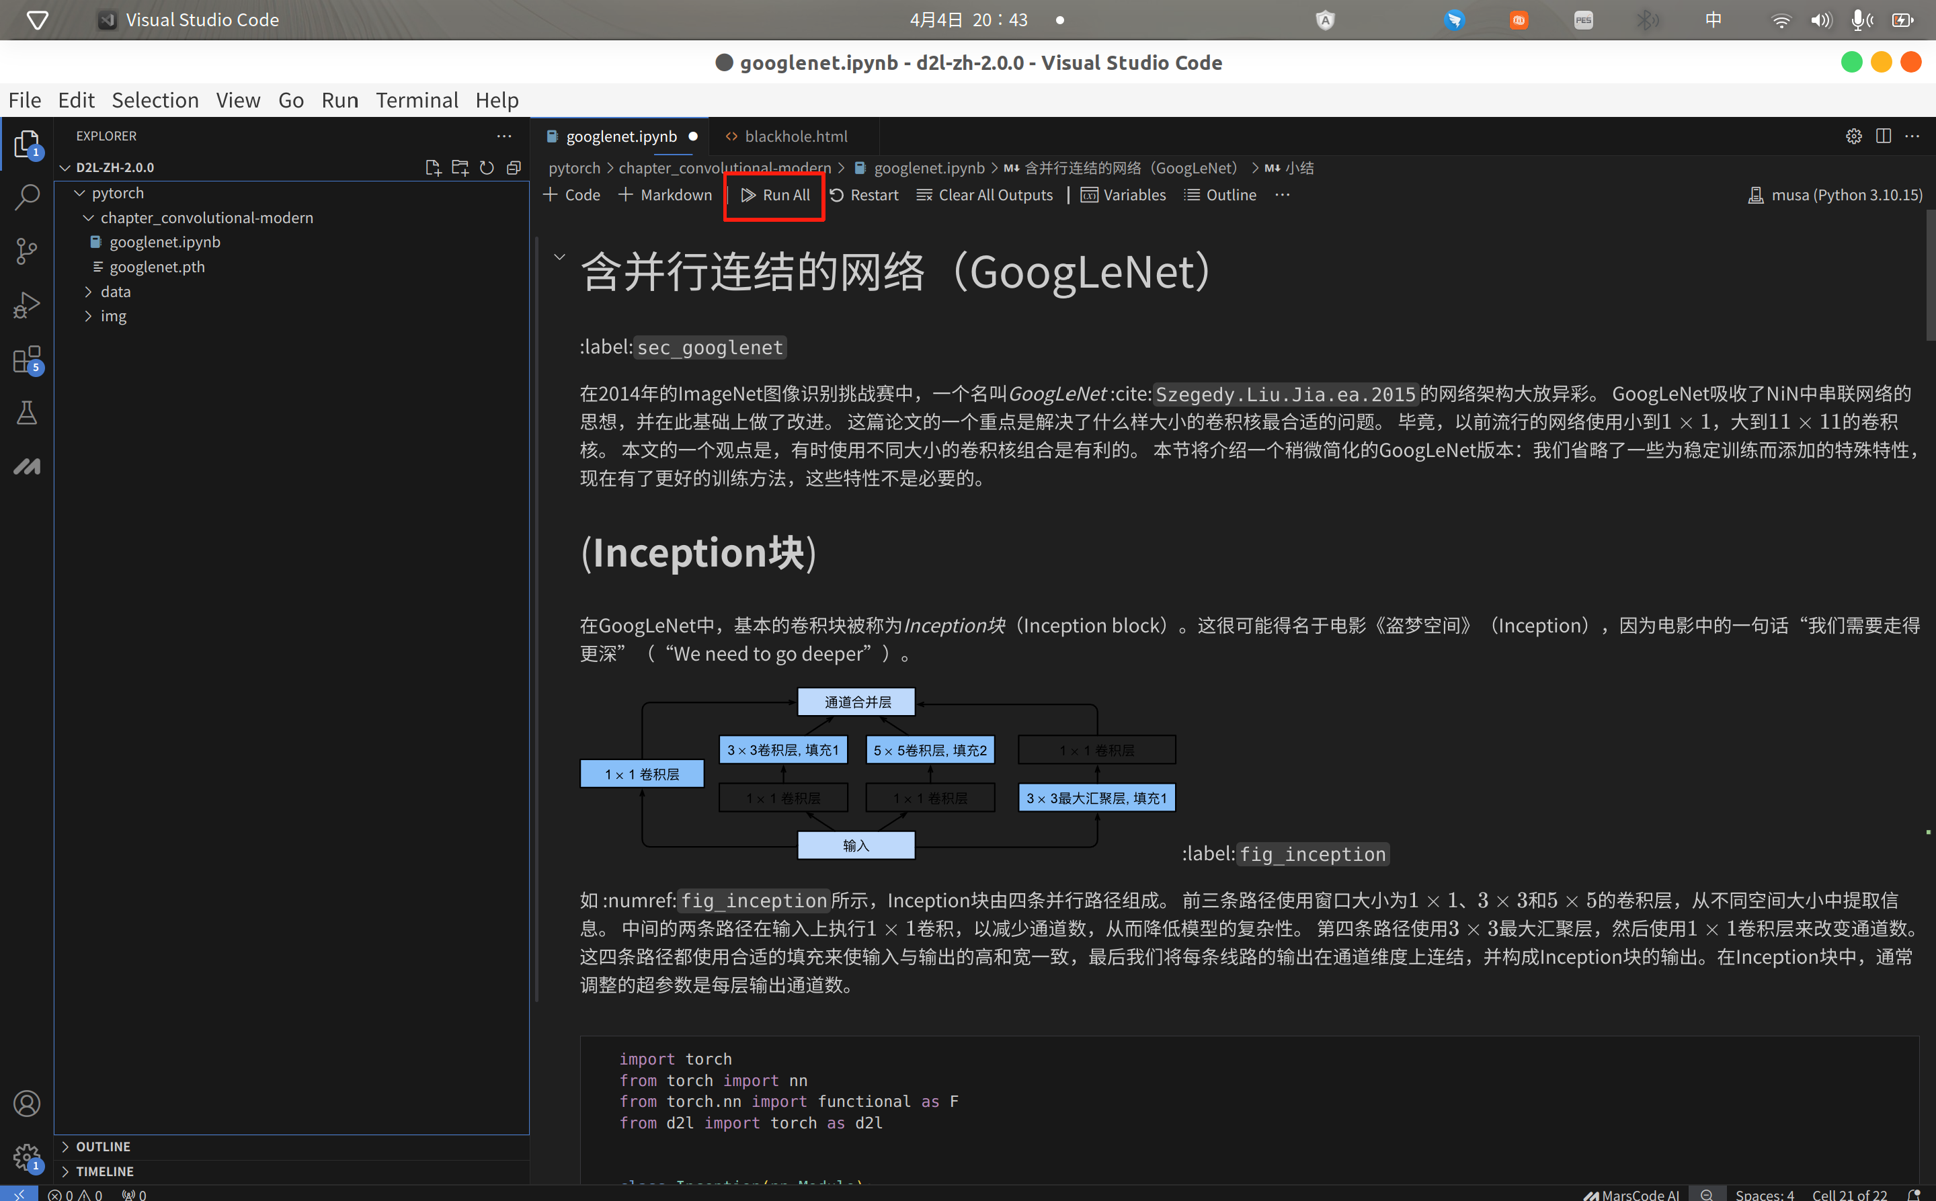Open the Extensions view
Viewport: 1936px width, 1201px height.
tap(27, 359)
